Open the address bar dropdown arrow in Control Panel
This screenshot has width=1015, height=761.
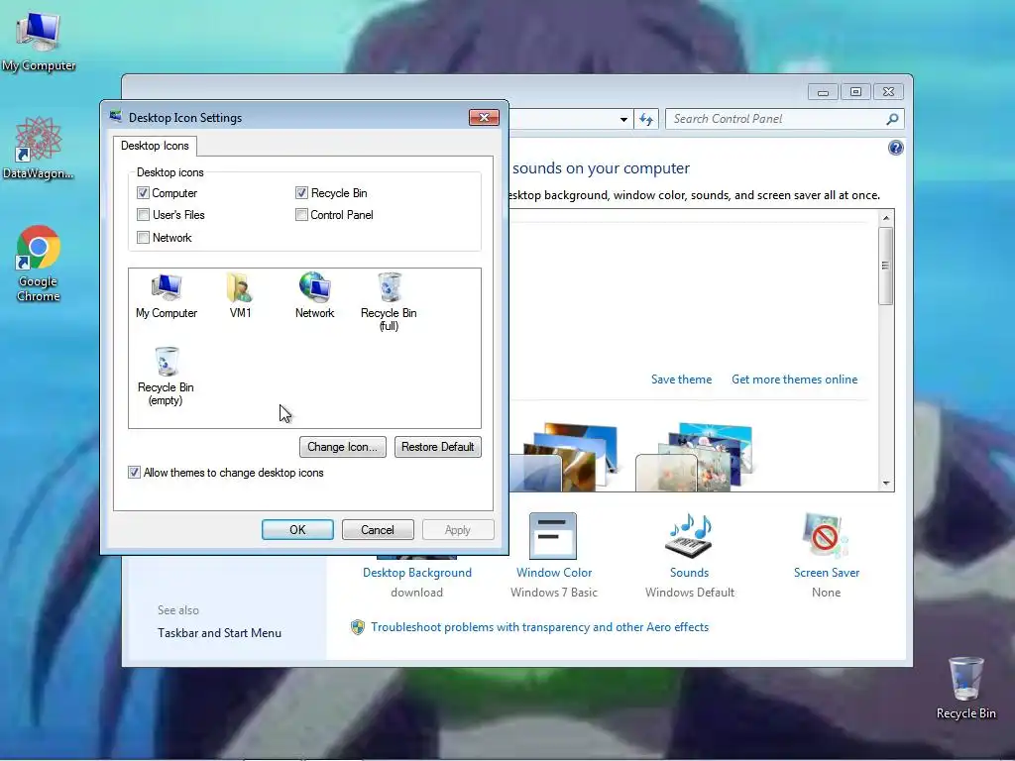point(623,119)
